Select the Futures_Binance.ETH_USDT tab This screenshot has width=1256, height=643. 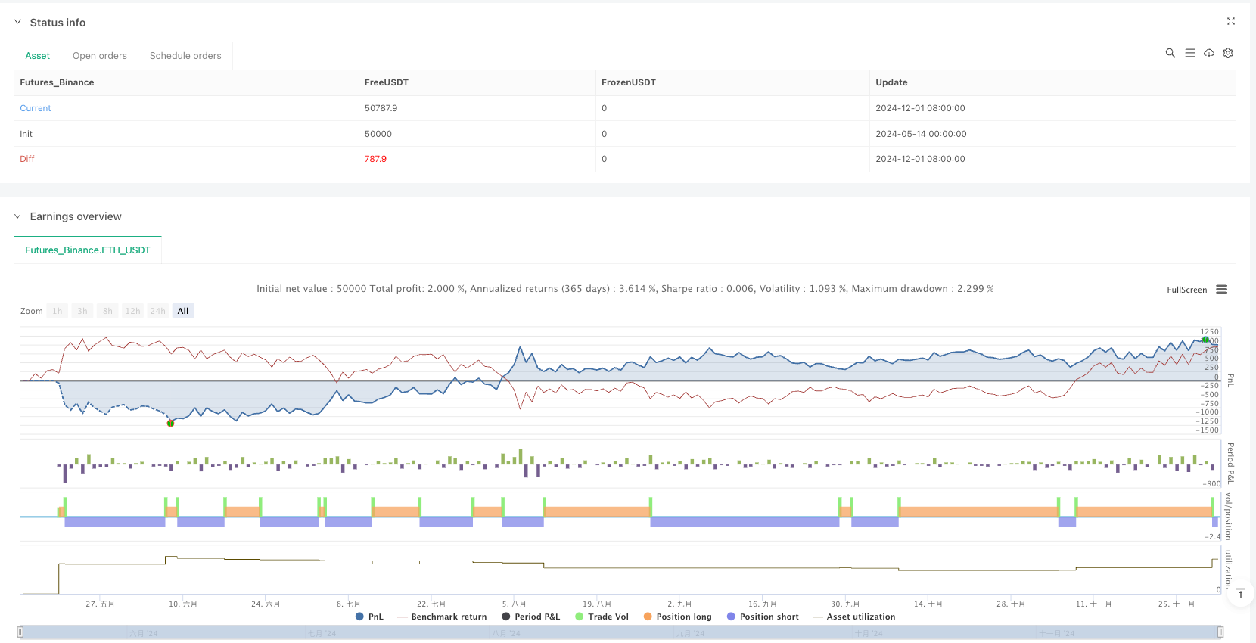click(x=88, y=250)
